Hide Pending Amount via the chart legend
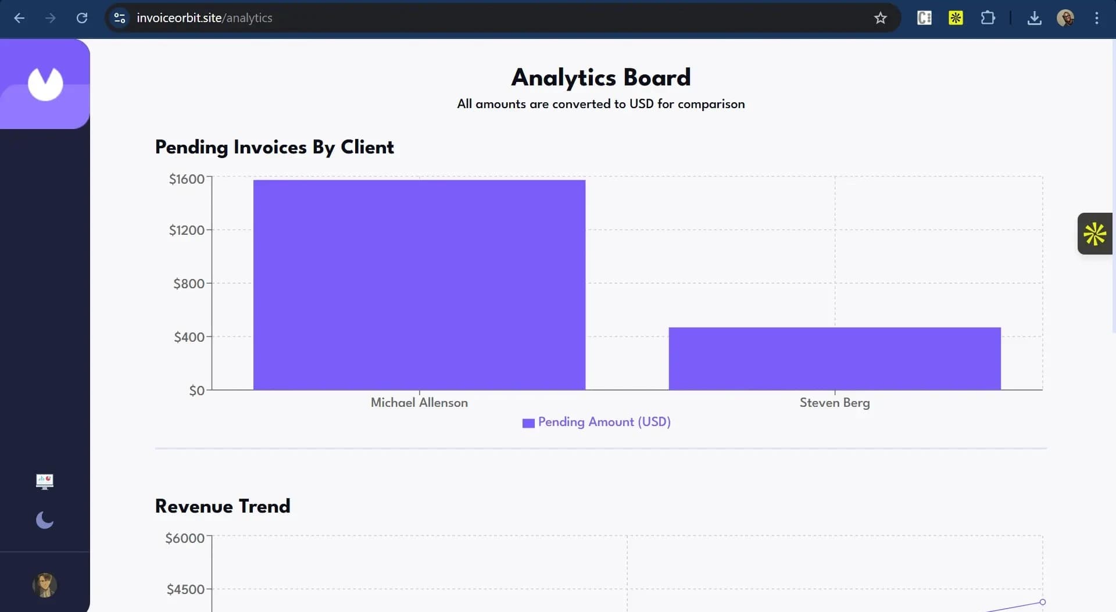The width and height of the screenshot is (1116, 612). click(x=596, y=423)
